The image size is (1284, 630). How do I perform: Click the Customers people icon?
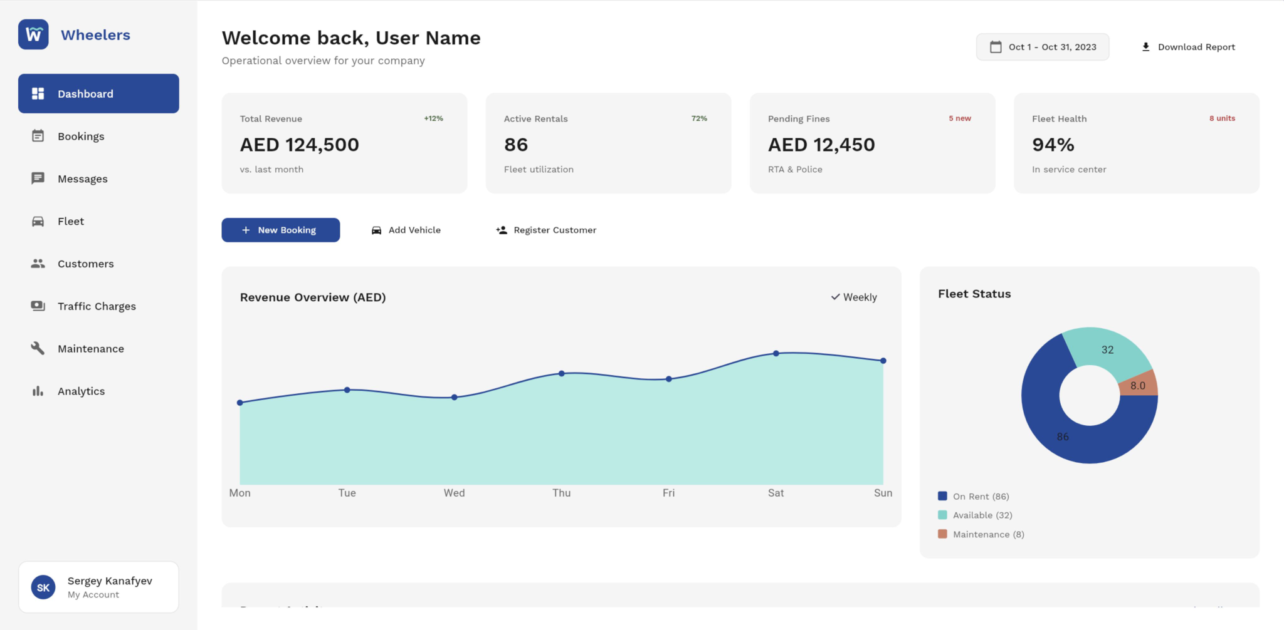tap(38, 264)
